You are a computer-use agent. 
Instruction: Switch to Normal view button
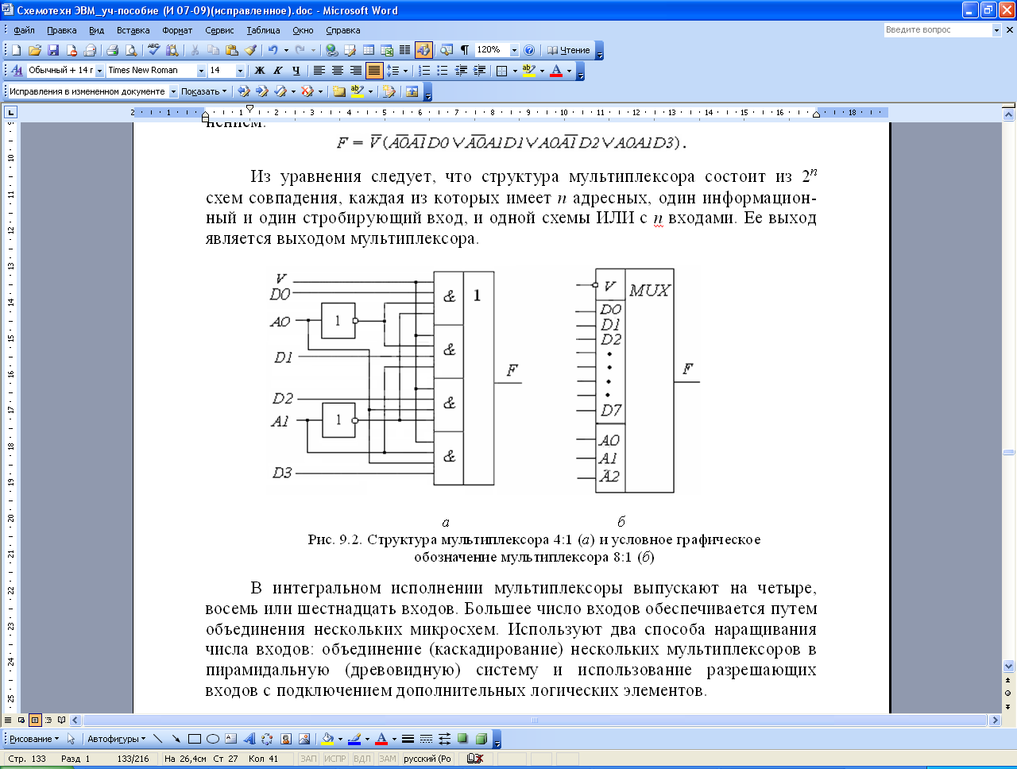(8, 721)
